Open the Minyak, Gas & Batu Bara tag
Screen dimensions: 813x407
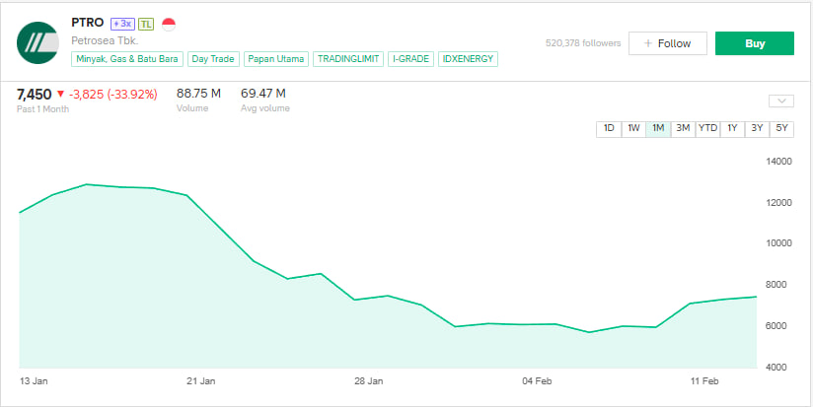tap(126, 59)
